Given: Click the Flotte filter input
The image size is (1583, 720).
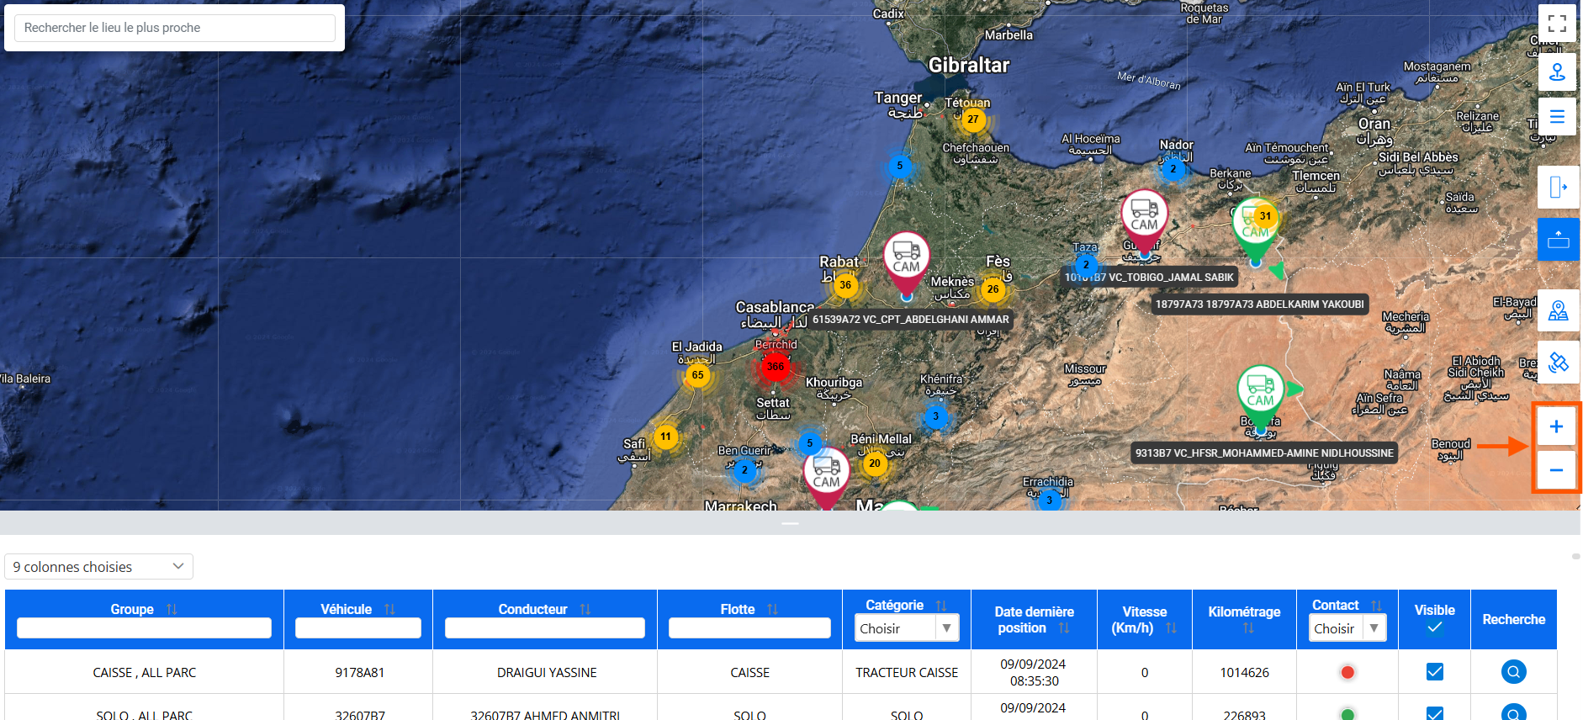Looking at the screenshot, I should (x=749, y=628).
